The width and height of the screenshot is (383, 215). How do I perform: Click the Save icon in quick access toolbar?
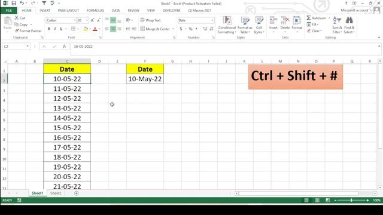pyautogui.click(x=14, y=3)
